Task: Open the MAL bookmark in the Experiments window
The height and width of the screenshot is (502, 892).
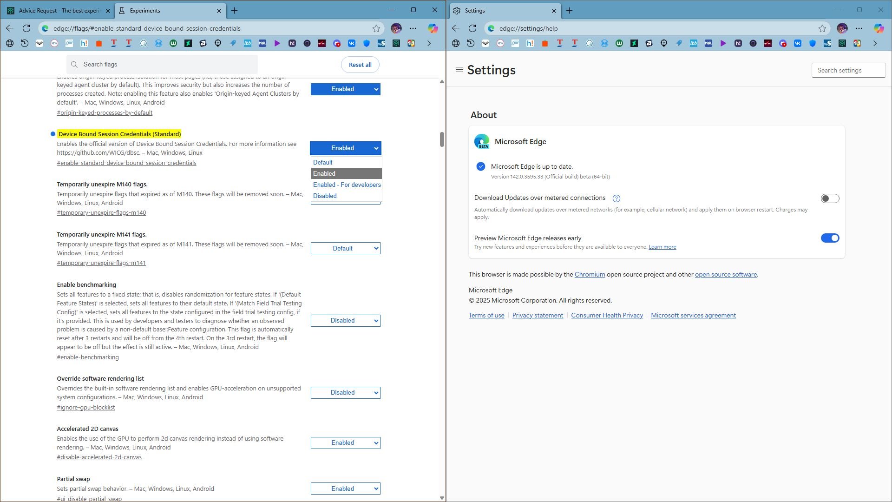Action: pyautogui.click(x=262, y=43)
